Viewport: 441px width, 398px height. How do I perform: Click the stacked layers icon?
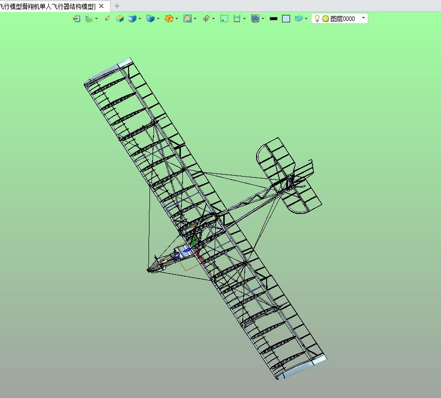[298, 18]
